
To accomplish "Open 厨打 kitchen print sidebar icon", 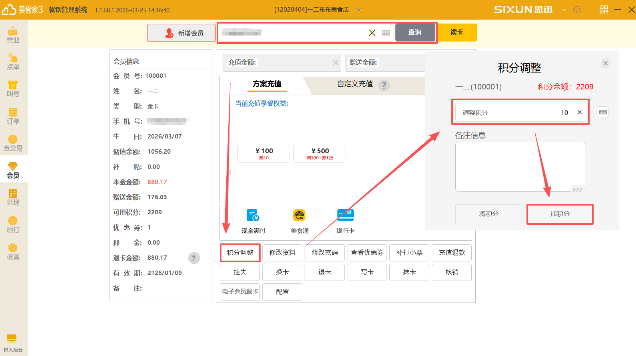I will point(13,225).
